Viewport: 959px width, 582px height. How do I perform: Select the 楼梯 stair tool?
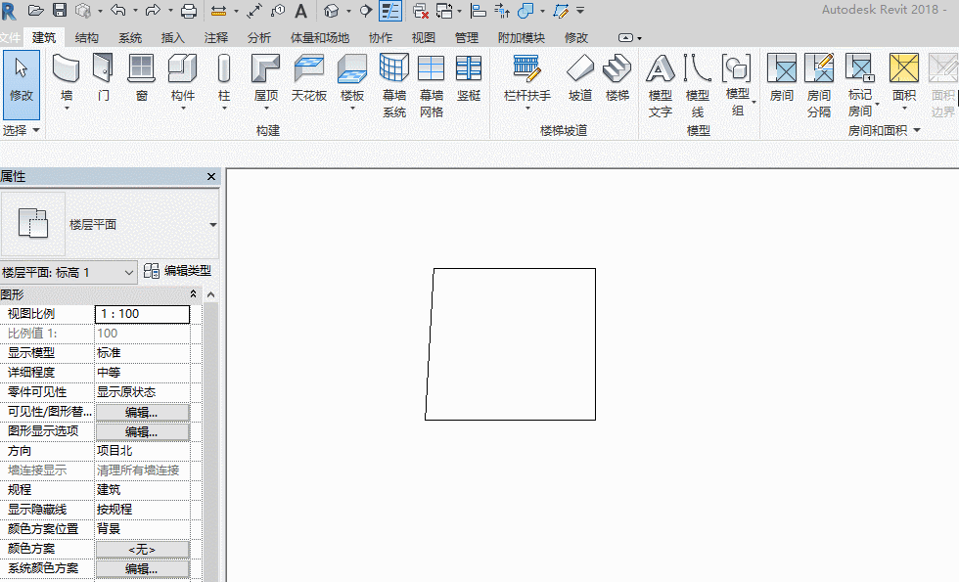[617, 77]
